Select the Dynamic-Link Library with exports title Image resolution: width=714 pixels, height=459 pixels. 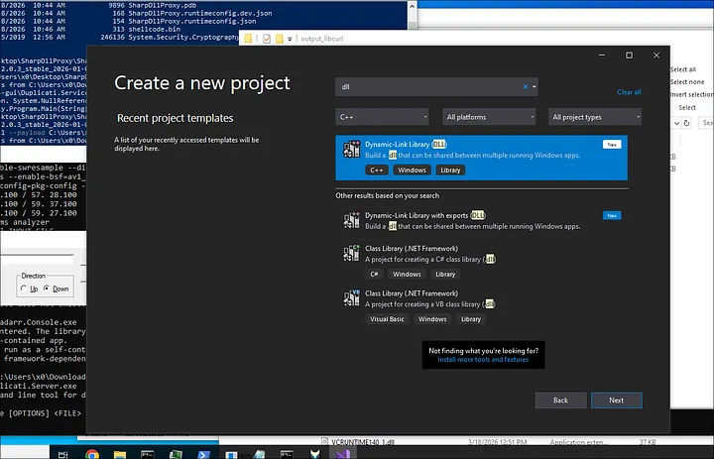(x=425, y=215)
